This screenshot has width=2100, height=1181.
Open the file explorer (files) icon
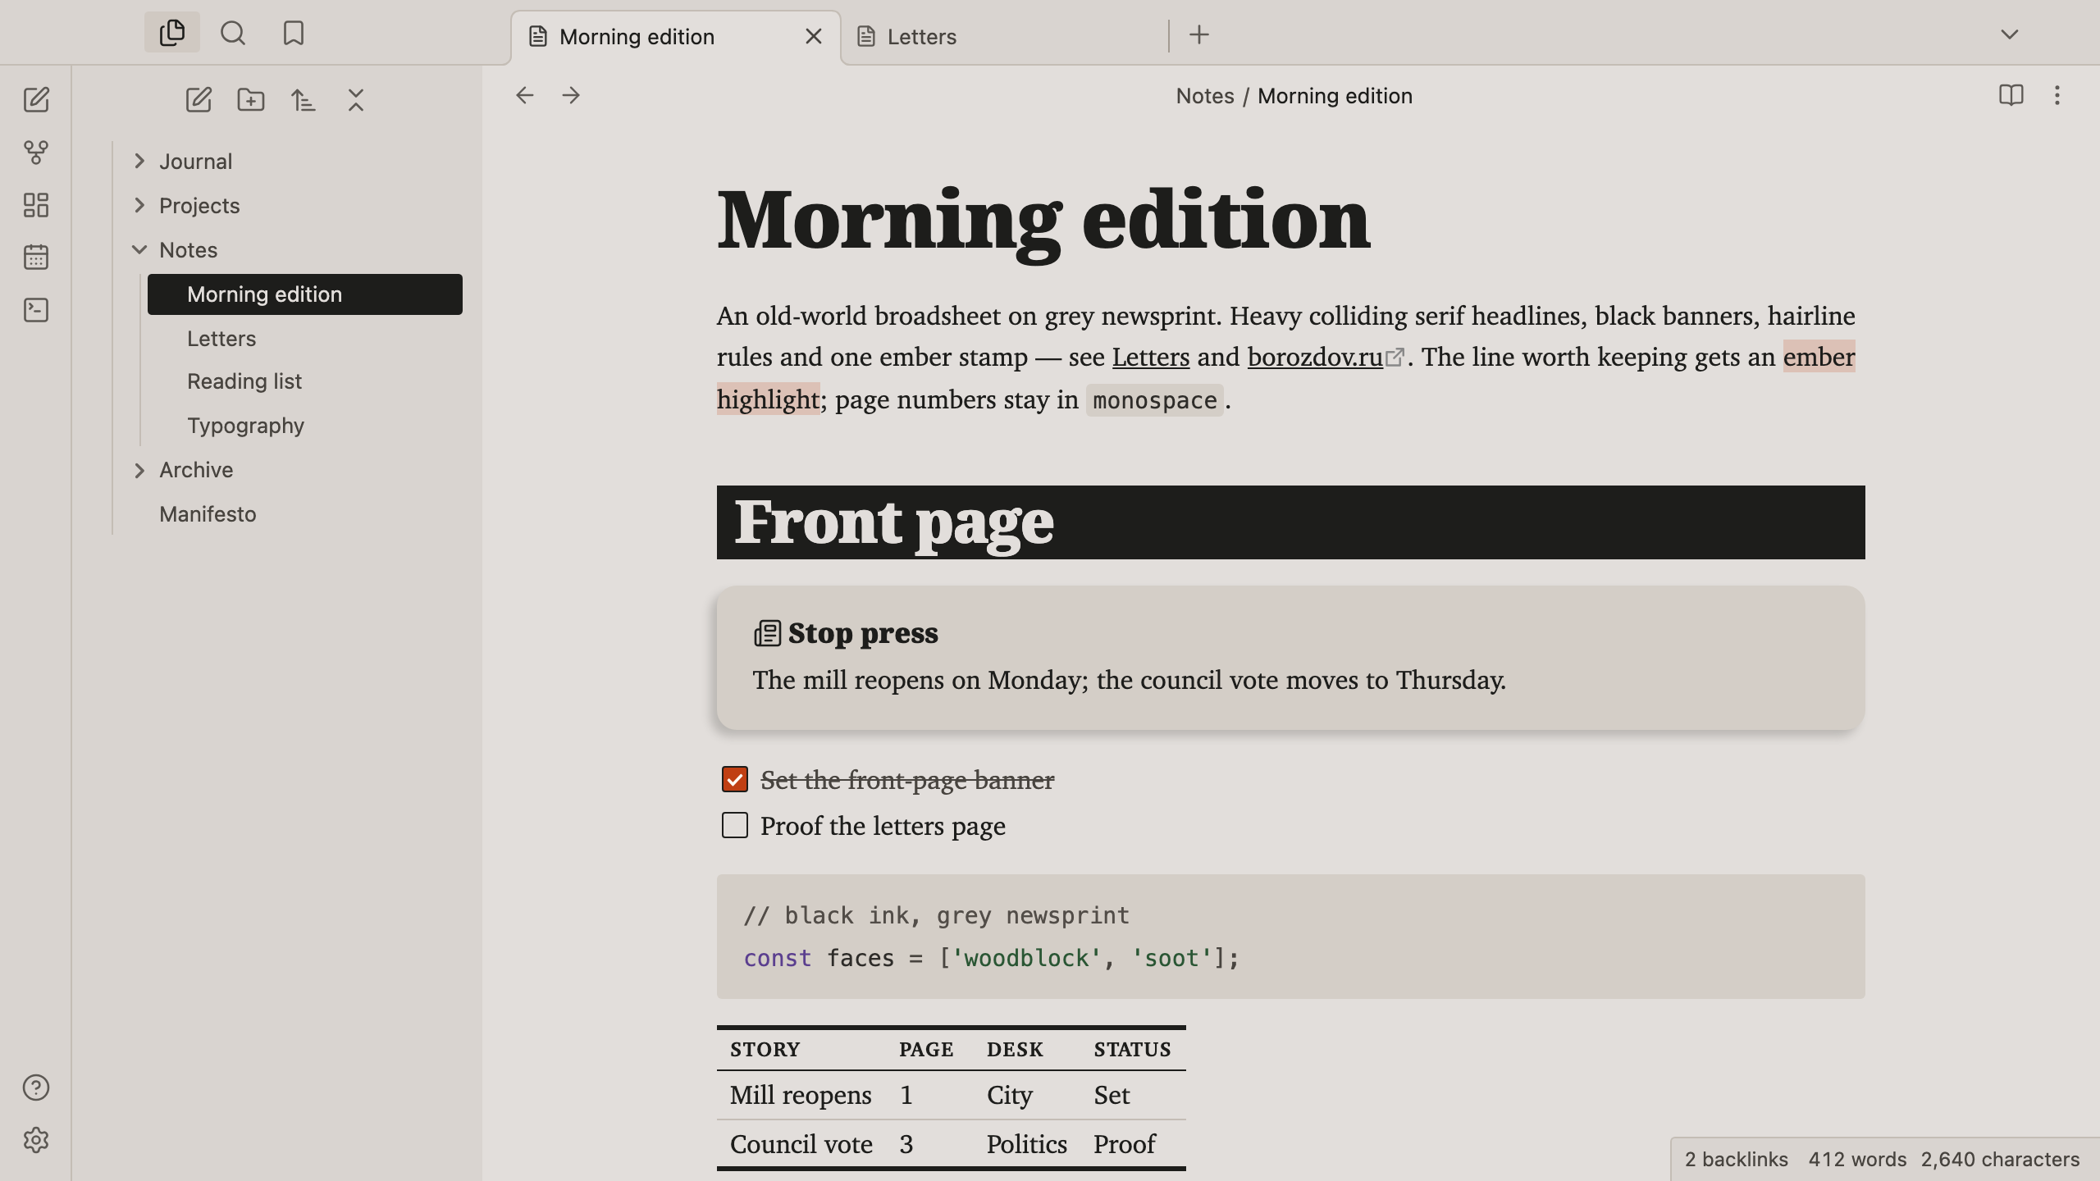pyautogui.click(x=172, y=33)
